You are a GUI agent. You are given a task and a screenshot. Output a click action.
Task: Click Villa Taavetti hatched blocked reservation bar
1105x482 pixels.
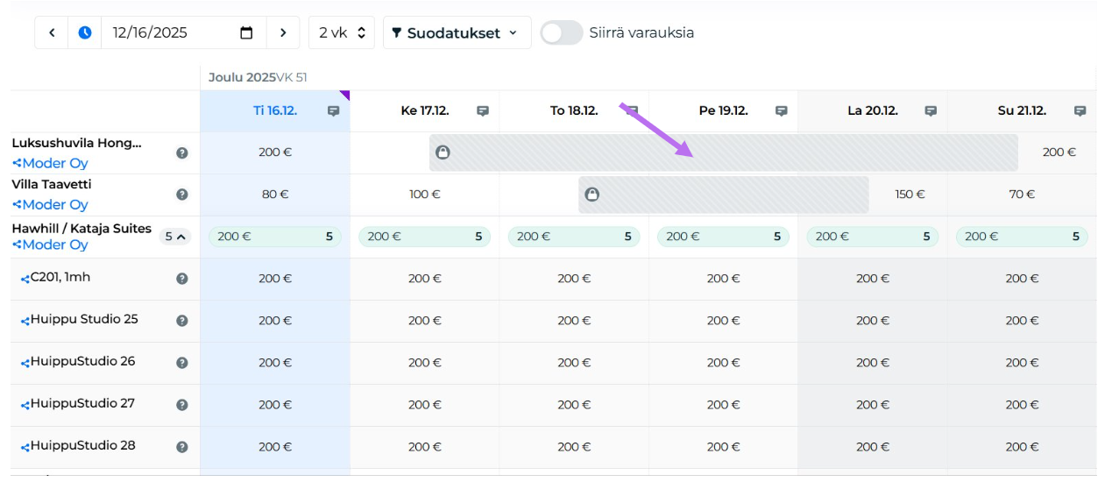click(x=724, y=195)
